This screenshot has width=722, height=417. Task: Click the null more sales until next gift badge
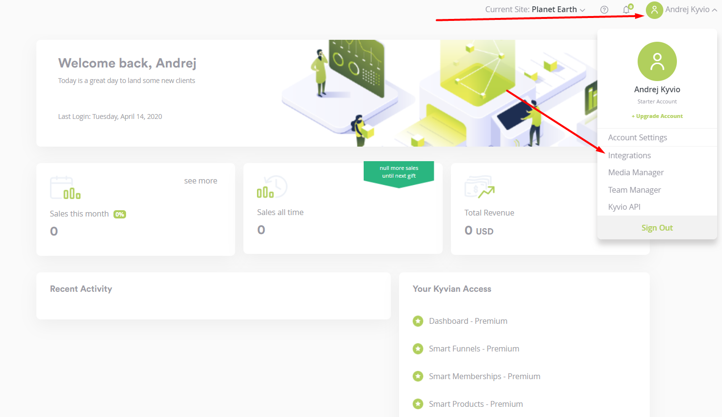click(x=399, y=174)
